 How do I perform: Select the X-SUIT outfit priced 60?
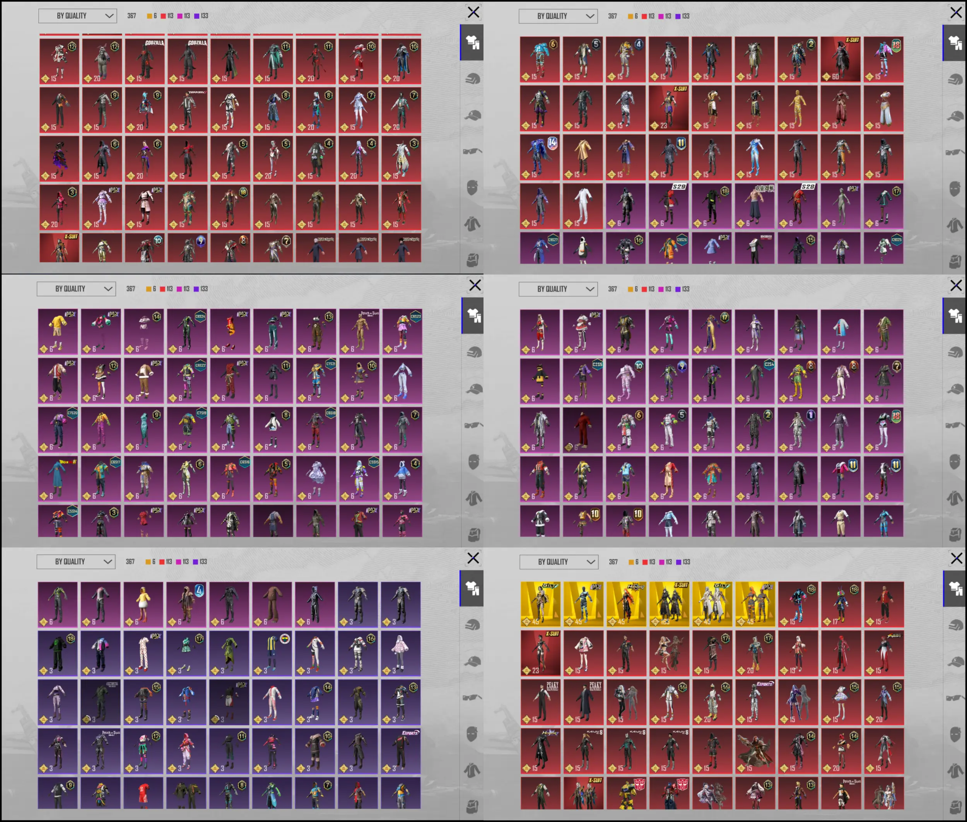pos(840,59)
